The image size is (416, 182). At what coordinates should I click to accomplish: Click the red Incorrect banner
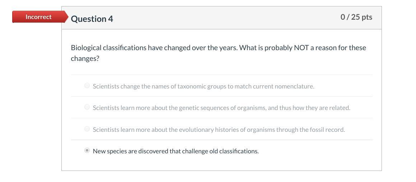click(38, 17)
